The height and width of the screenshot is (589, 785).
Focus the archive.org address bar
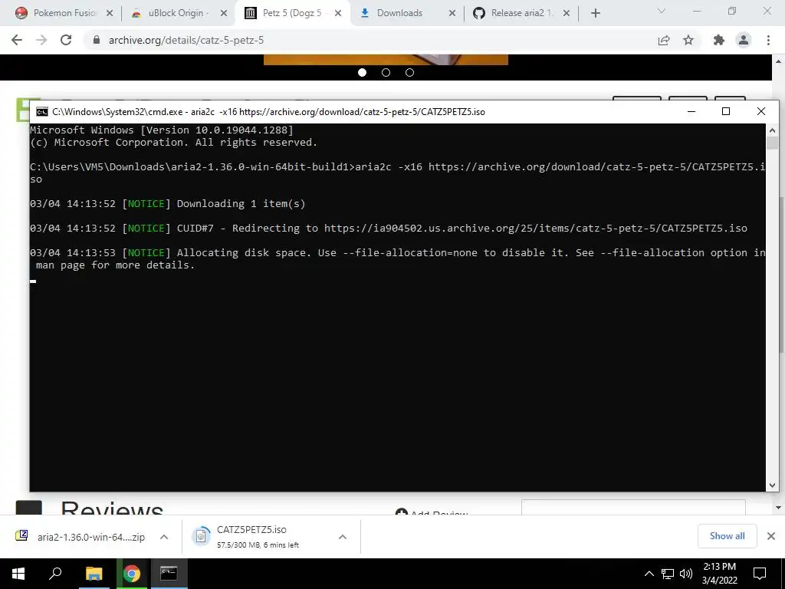pyautogui.click(x=370, y=40)
